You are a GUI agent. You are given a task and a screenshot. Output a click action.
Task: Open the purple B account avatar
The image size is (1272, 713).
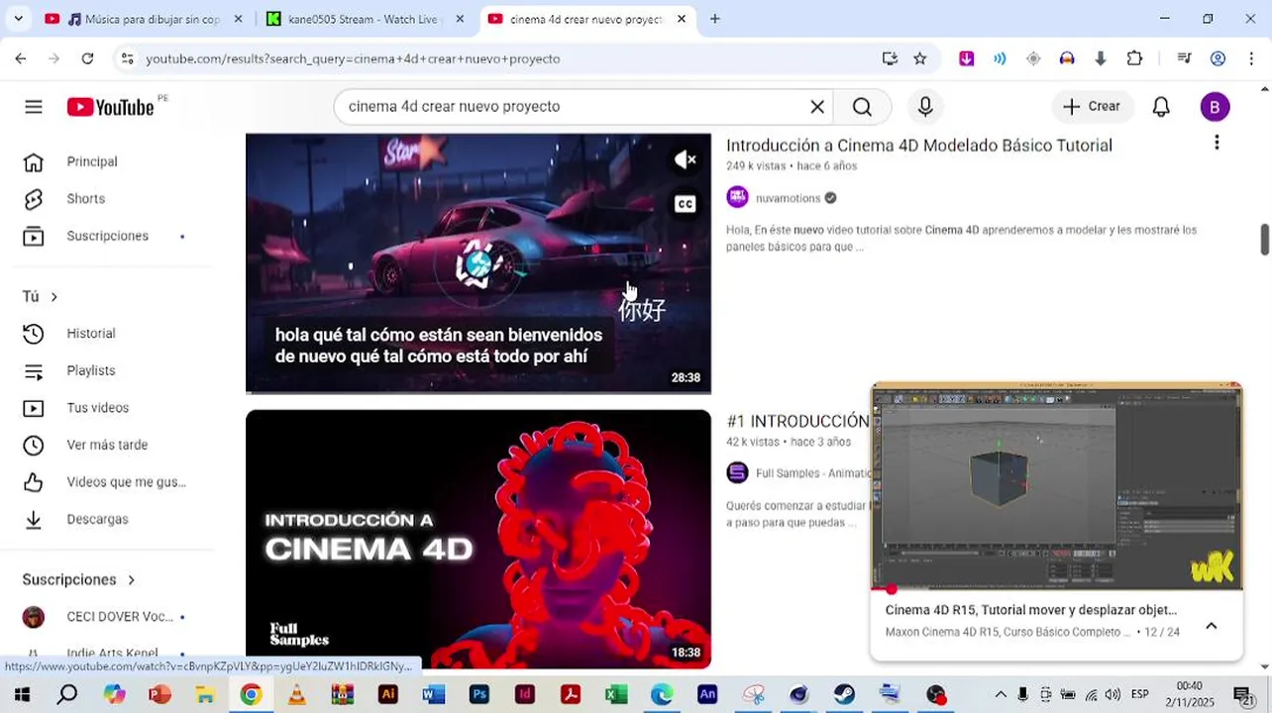(x=1215, y=107)
